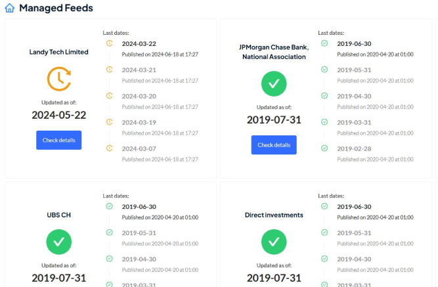Select the 2024-03-20 date entry
438x287 pixels.
coord(139,97)
